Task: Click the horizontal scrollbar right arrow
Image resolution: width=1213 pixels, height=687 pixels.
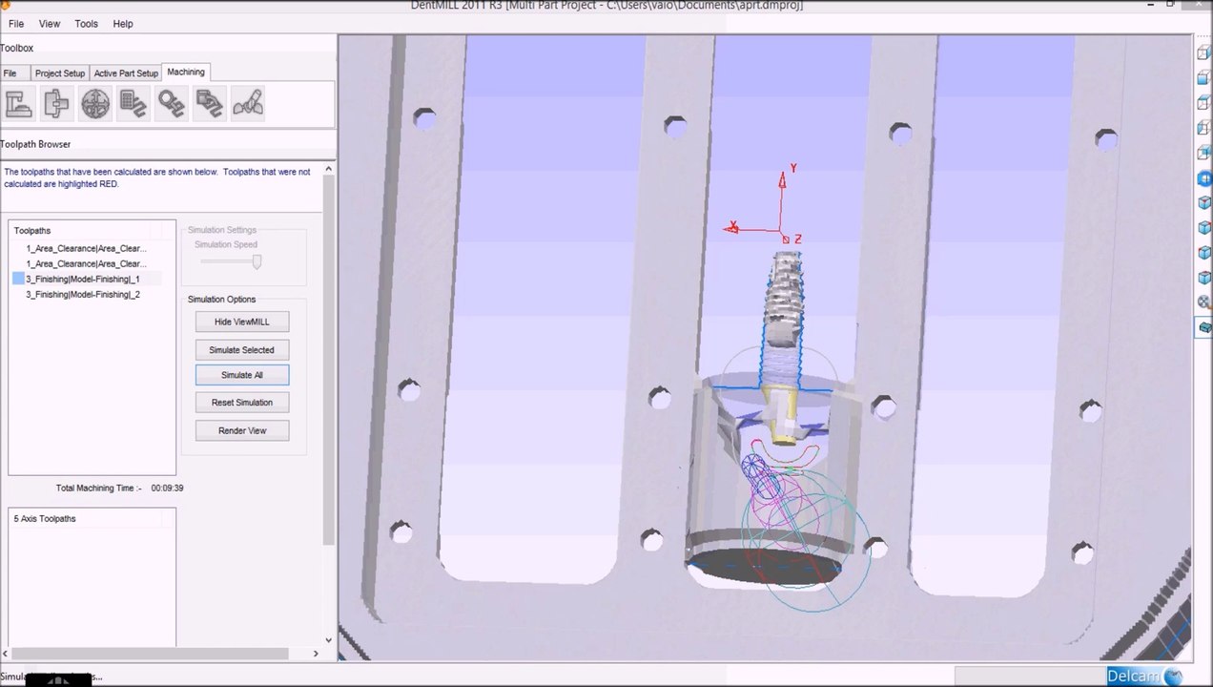Action: (316, 654)
